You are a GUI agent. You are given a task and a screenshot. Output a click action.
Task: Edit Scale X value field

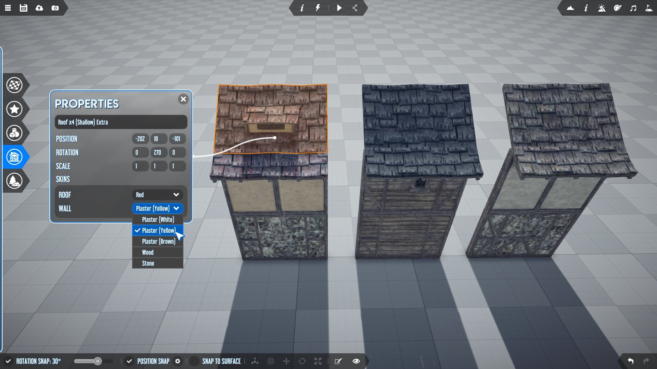point(140,166)
